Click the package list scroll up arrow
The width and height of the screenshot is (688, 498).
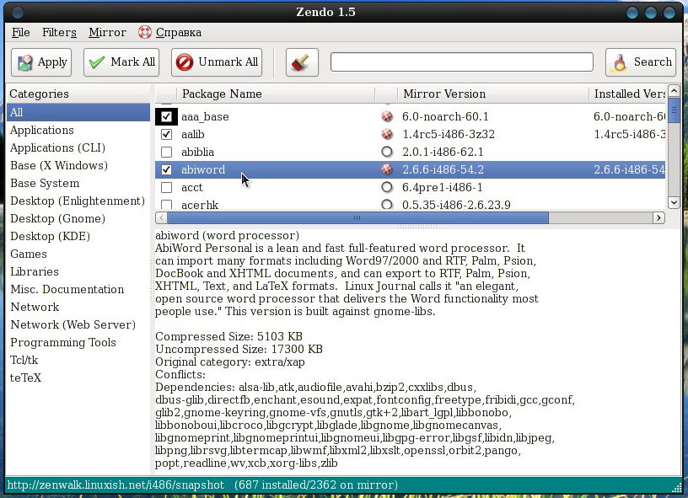[x=674, y=91]
